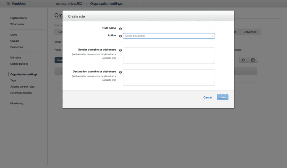Open the help question mark icon
This screenshot has width=287, height=168.
pos(253,60)
